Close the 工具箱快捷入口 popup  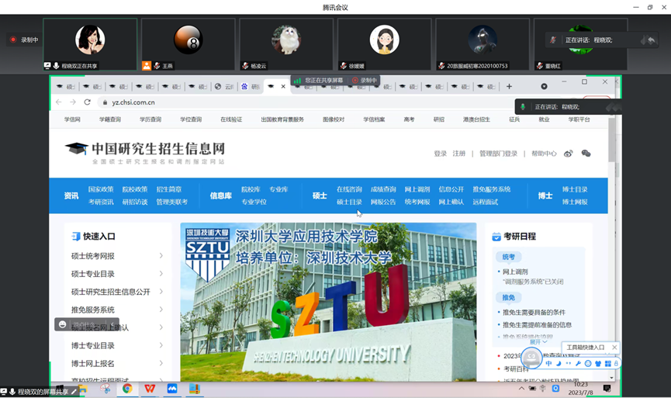(x=614, y=348)
